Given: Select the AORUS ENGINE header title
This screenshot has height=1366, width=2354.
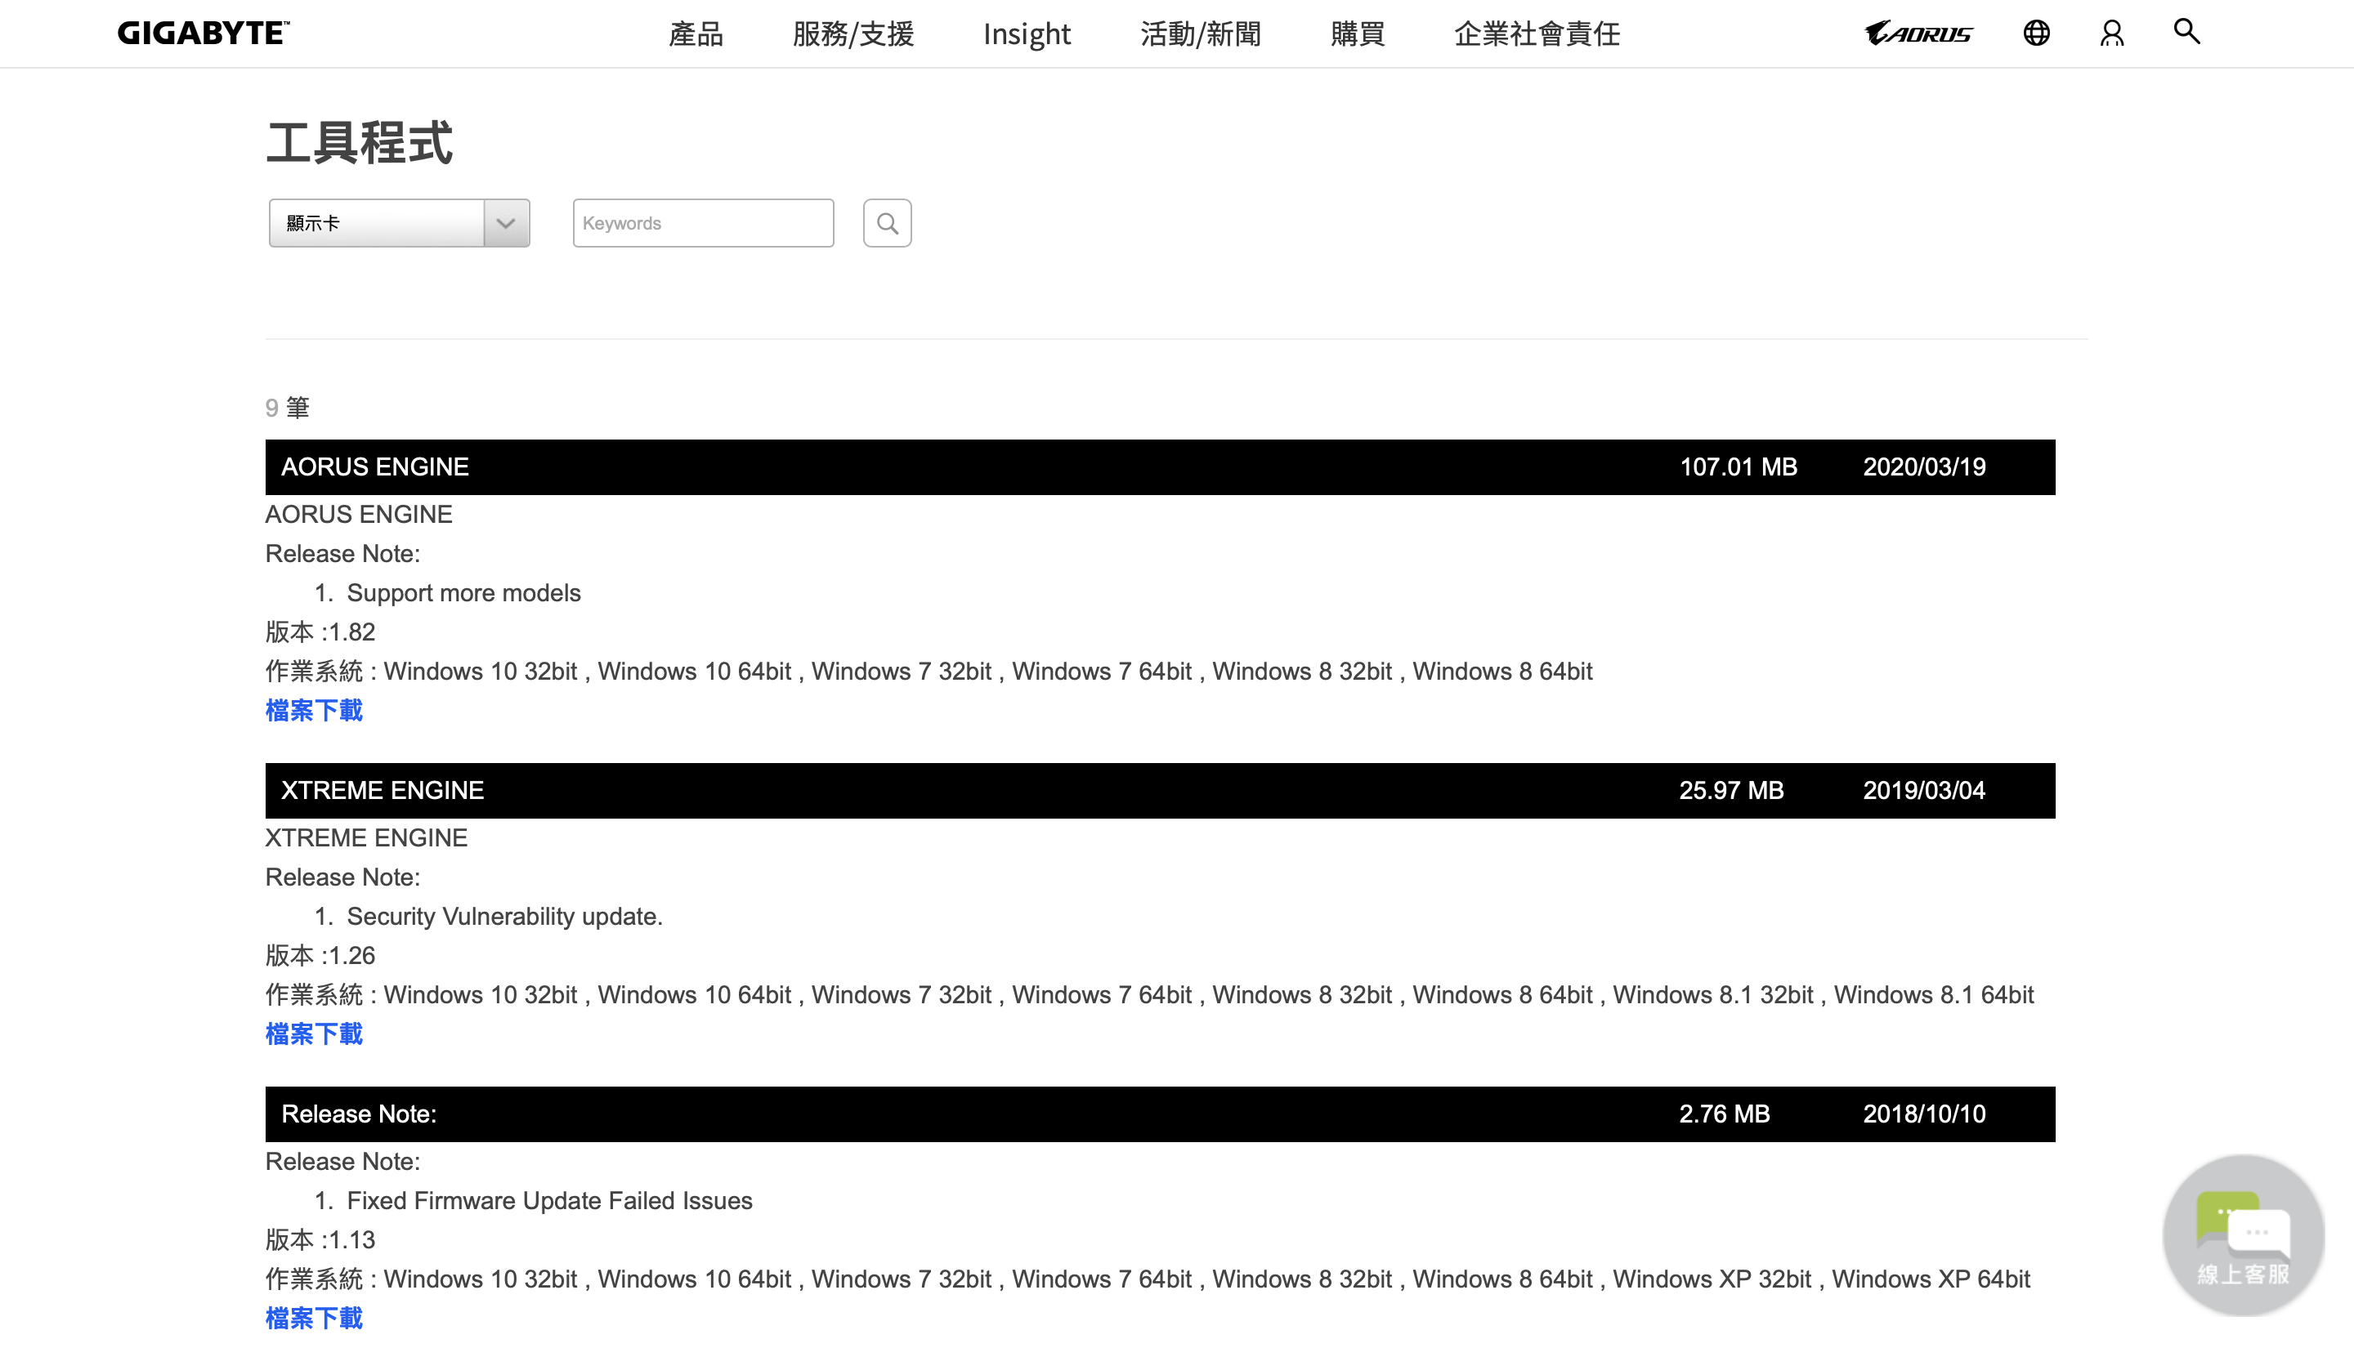Looking at the screenshot, I should pos(375,466).
